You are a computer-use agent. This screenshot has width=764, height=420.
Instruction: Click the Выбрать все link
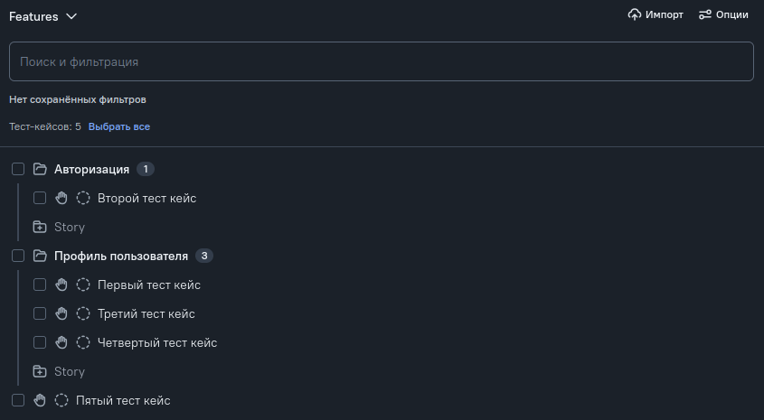pyautogui.click(x=119, y=126)
